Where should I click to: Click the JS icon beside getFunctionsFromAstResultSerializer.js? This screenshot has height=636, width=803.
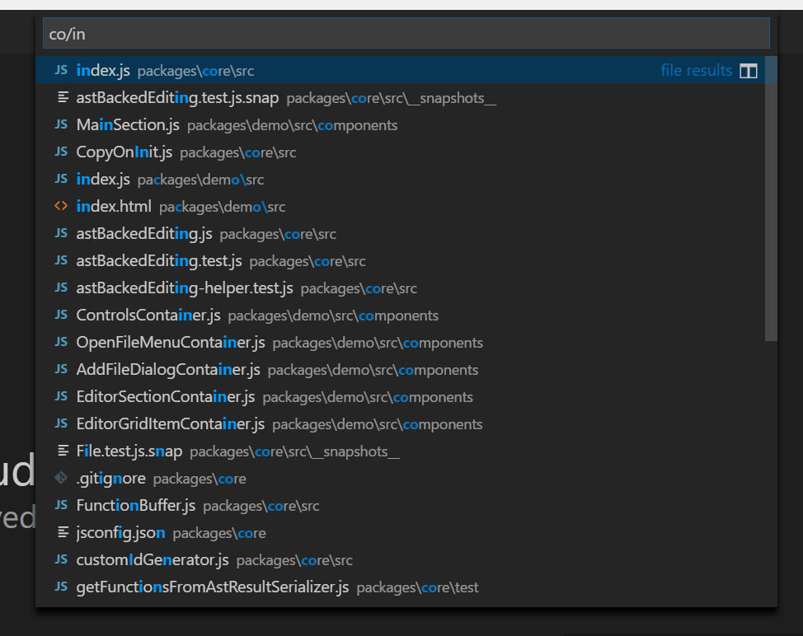[61, 587]
